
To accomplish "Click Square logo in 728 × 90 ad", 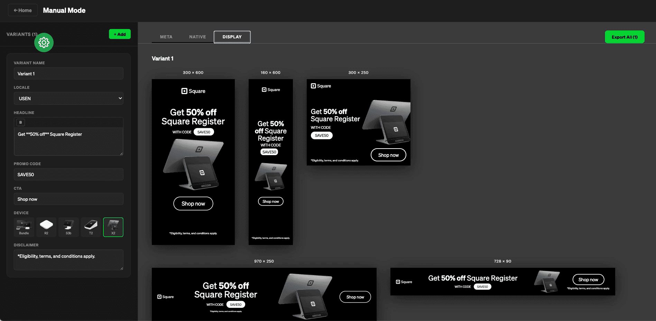I will (x=404, y=282).
